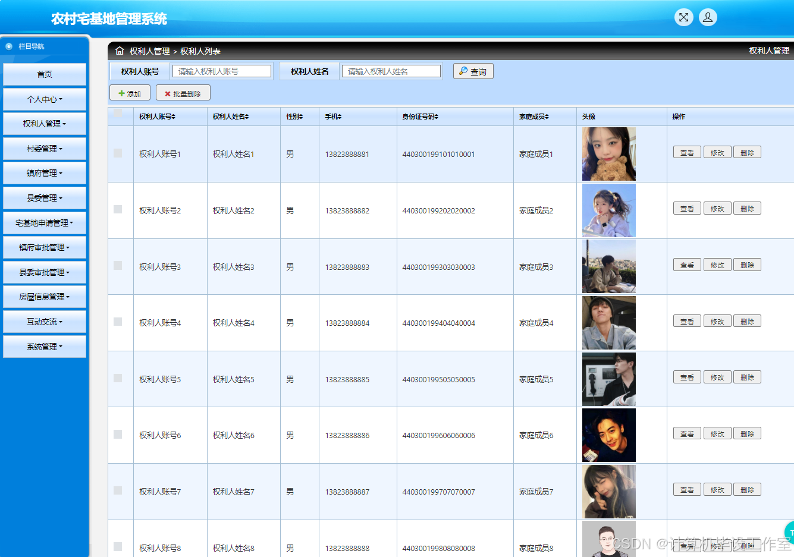794x557 pixels.
Task: Click 家庭成员5 cell
Action: click(x=536, y=379)
